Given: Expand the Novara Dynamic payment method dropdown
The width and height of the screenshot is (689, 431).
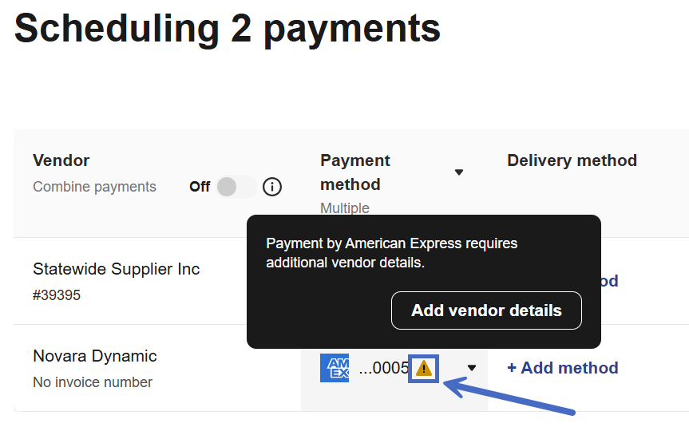Looking at the screenshot, I should (472, 368).
